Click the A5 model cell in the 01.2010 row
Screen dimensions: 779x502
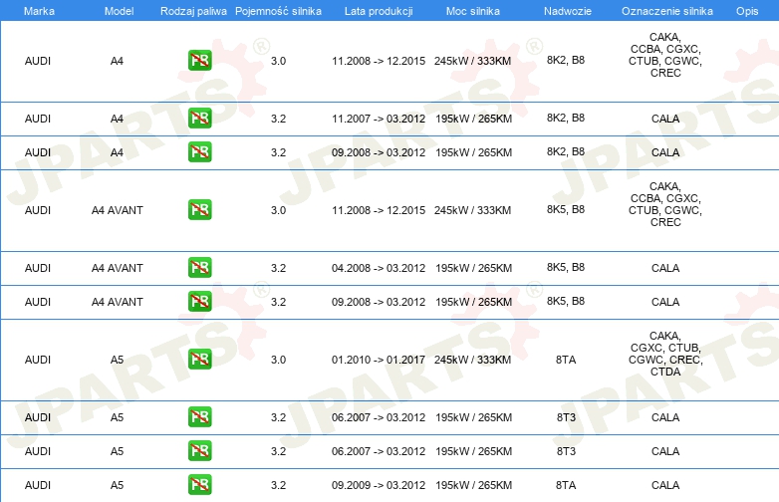click(x=117, y=360)
